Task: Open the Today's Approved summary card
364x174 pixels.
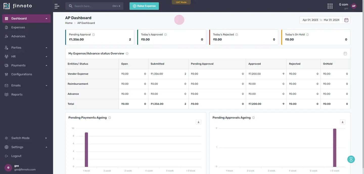Action: (172, 37)
